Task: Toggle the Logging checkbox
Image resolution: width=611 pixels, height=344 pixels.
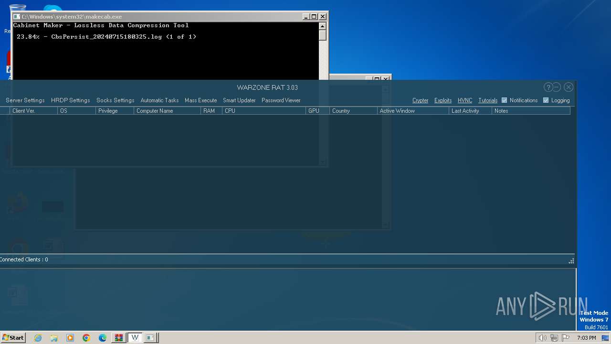Action: tap(546, 100)
